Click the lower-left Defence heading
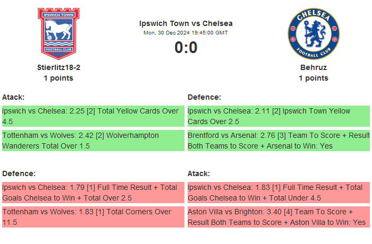The height and width of the screenshot is (244, 372). [19, 173]
